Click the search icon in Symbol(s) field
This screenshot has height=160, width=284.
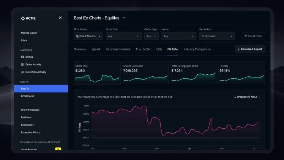(x=203, y=36)
